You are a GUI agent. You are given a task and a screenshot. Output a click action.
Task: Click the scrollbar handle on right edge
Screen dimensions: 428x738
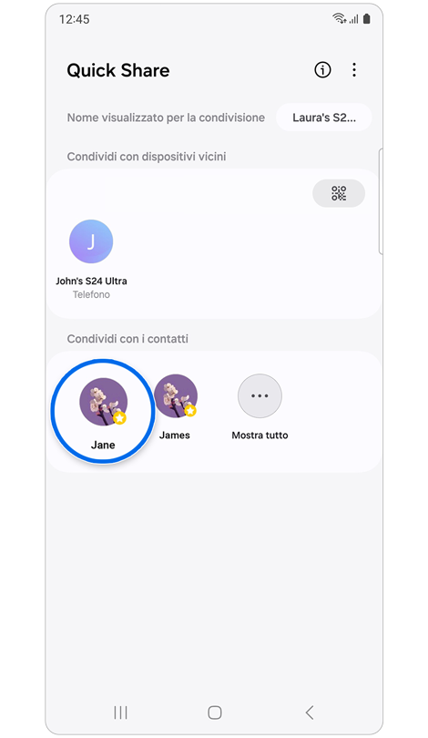[x=381, y=201]
